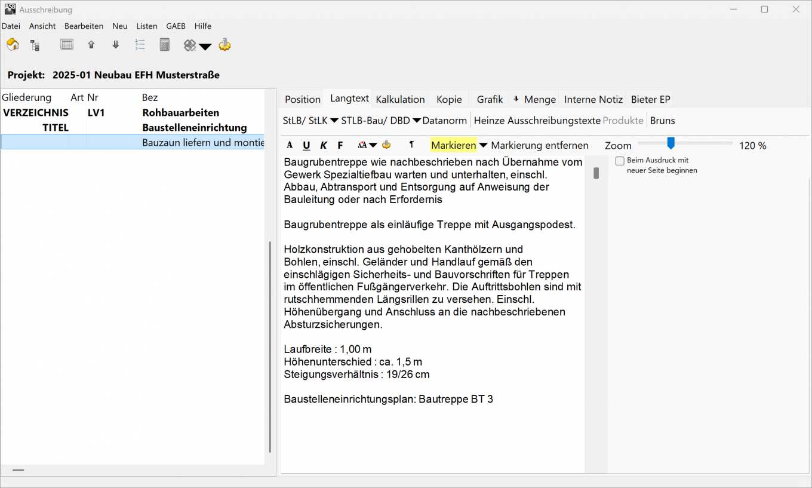The width and height of the screenshot is (812, 488).
Task: Select the Langtext tab
Action: pos(350,99)
